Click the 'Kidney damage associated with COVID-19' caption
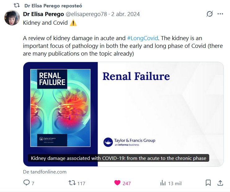 click(x=119, y=158)
